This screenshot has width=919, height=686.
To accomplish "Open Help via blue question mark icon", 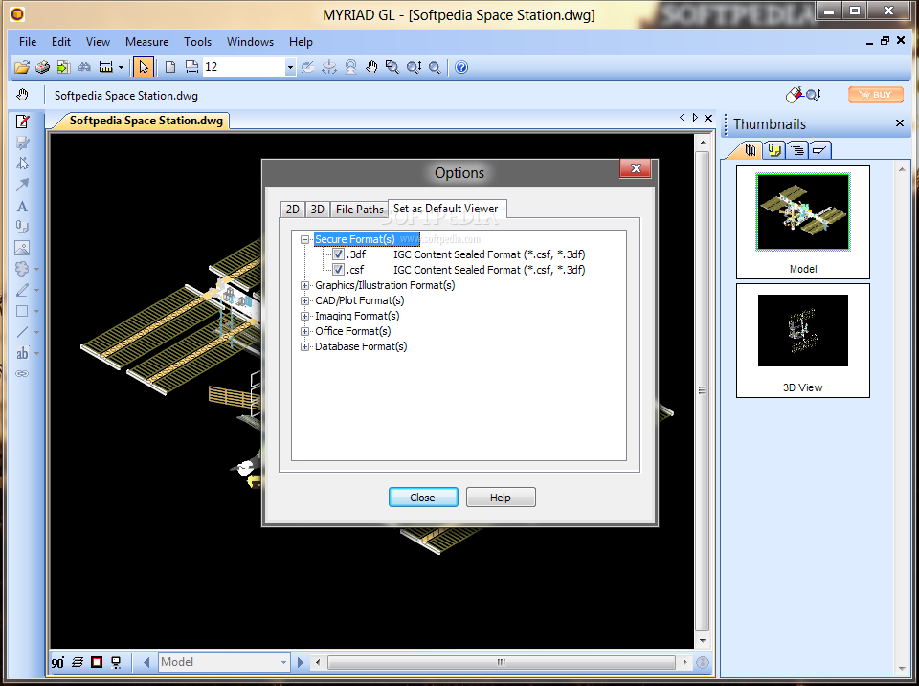I will (461, 67).
